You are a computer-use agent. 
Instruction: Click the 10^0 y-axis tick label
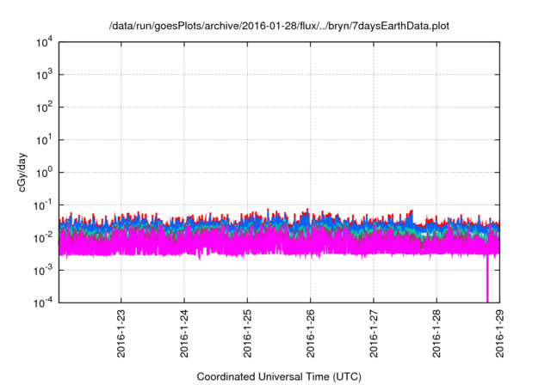[44, 173]
